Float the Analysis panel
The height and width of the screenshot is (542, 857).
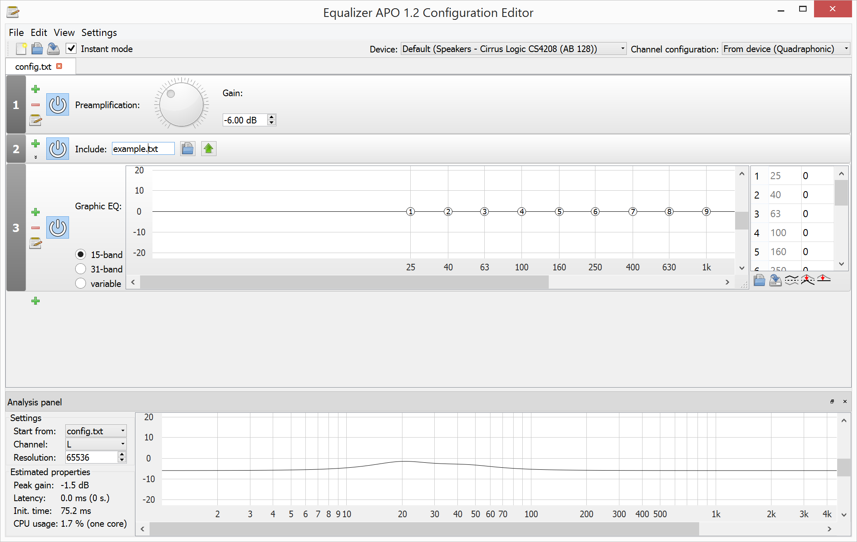832,401
